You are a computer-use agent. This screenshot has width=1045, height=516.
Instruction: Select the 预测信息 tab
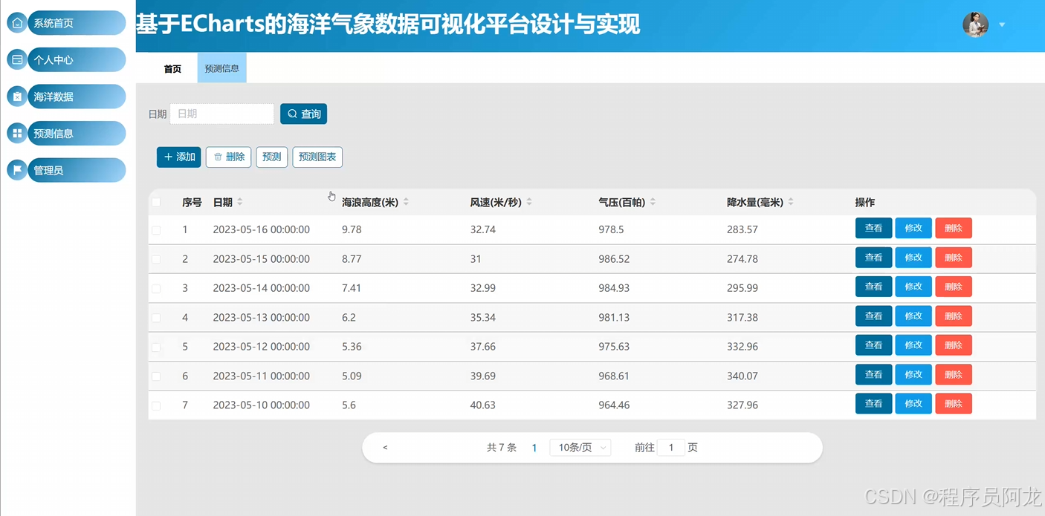(221, 68)
